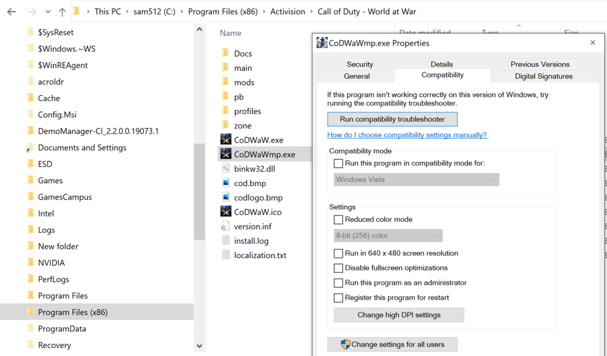Click Run compatibility troubleshooter button
Viewport: 607px width, 356px height.
(392, 119)
